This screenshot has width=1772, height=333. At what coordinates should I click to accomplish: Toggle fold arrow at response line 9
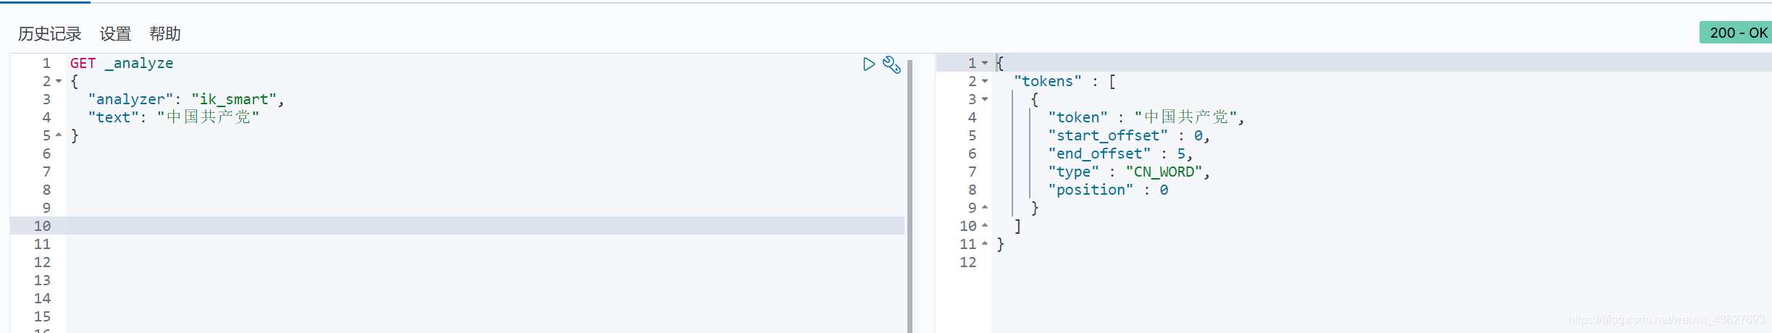tap(985, 208)
